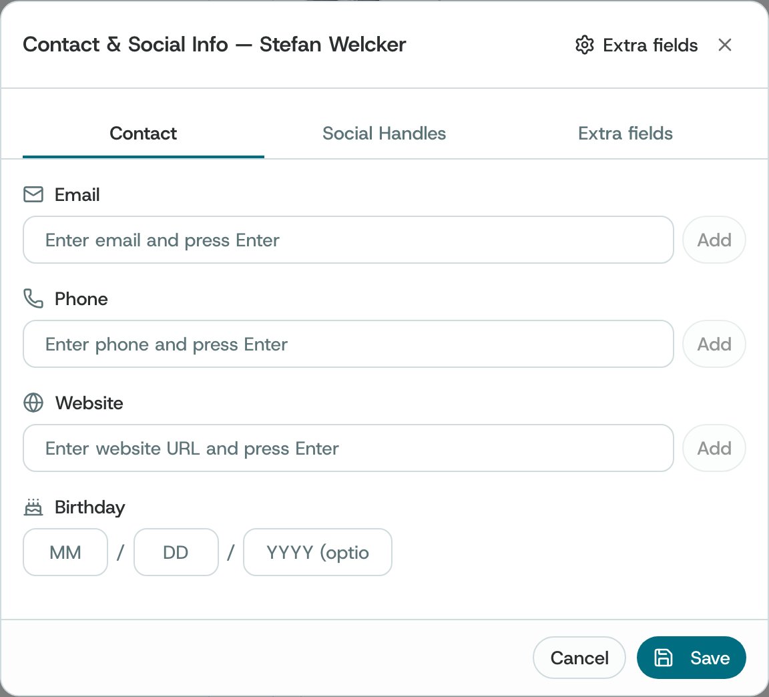
Task: Focus the phone input field
Action: click(x=348, y=344)
